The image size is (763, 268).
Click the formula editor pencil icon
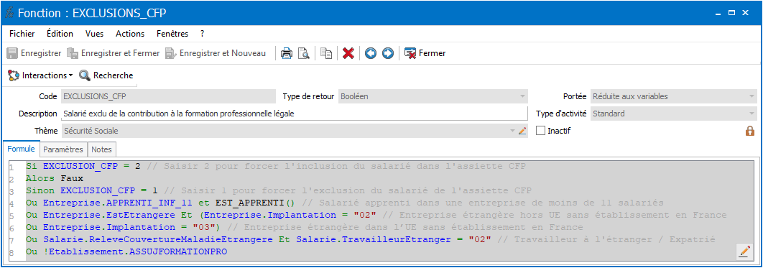pos(744,251)
